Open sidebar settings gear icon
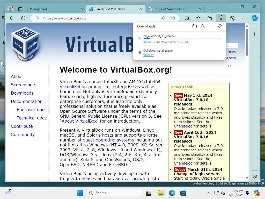 255,176
